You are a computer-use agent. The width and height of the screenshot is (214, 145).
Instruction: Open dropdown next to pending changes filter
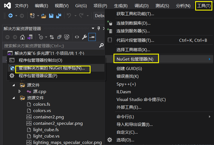[x=46, y=37]
